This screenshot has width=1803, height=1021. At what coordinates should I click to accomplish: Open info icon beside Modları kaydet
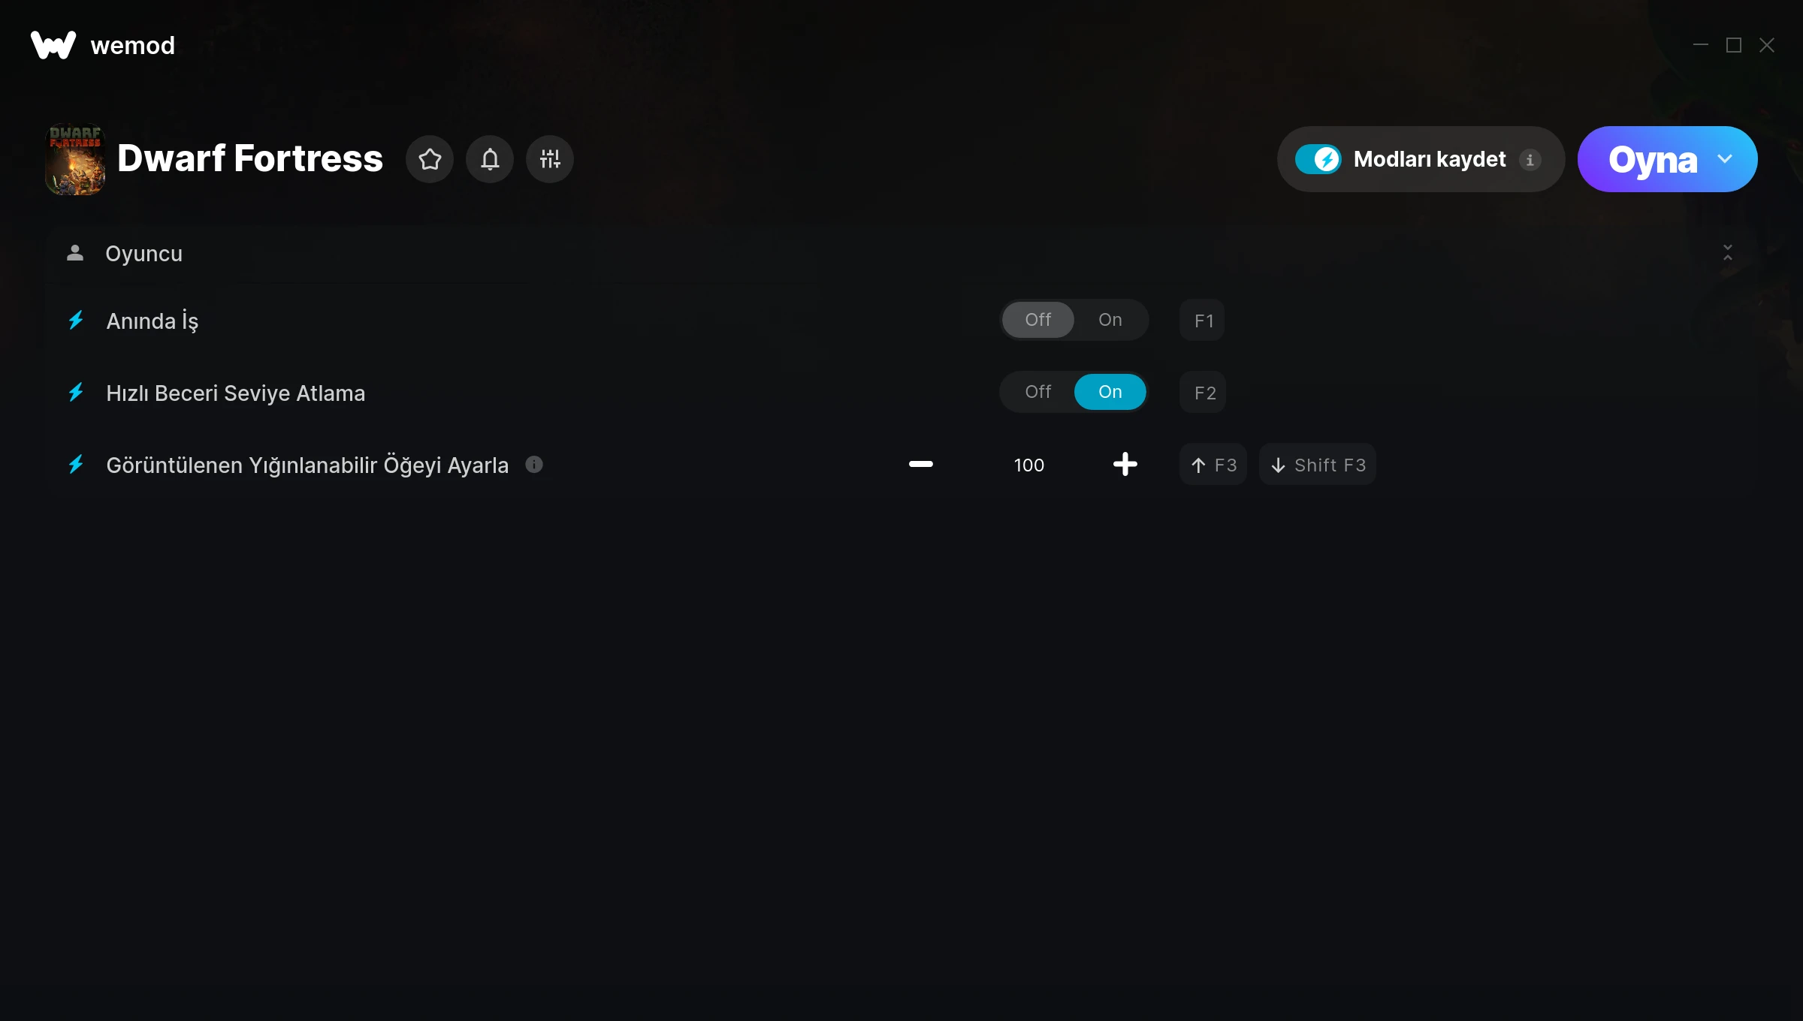[1530, 159]
